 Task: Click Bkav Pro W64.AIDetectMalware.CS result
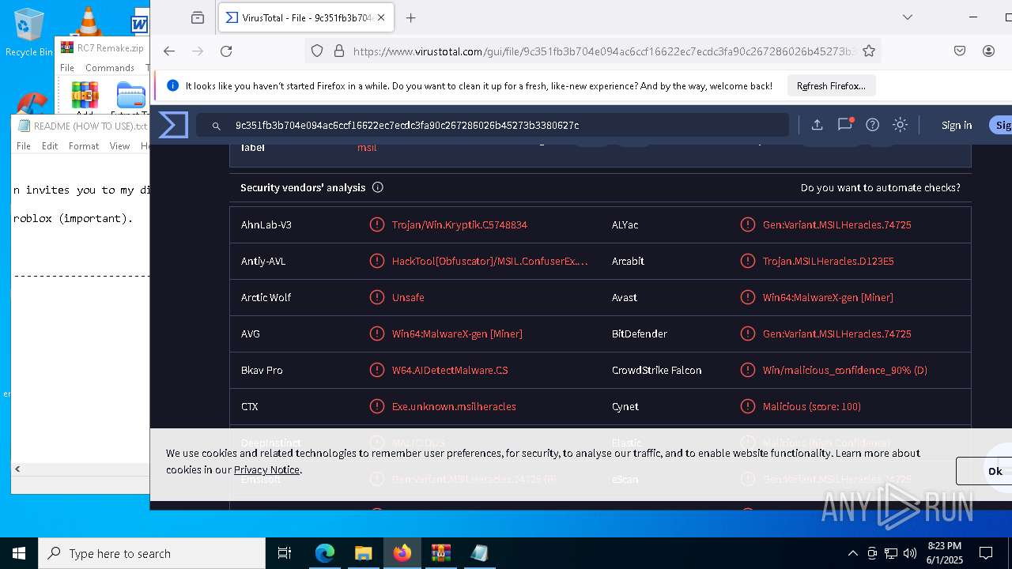click(x=450, y=370)
